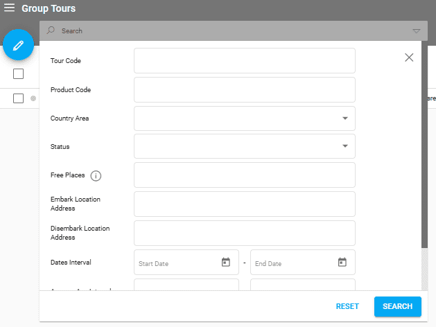The height and width of the screenshot is (327, 436).
Task: Open Start Date calendar picker
Action: (x=225, y=263)
